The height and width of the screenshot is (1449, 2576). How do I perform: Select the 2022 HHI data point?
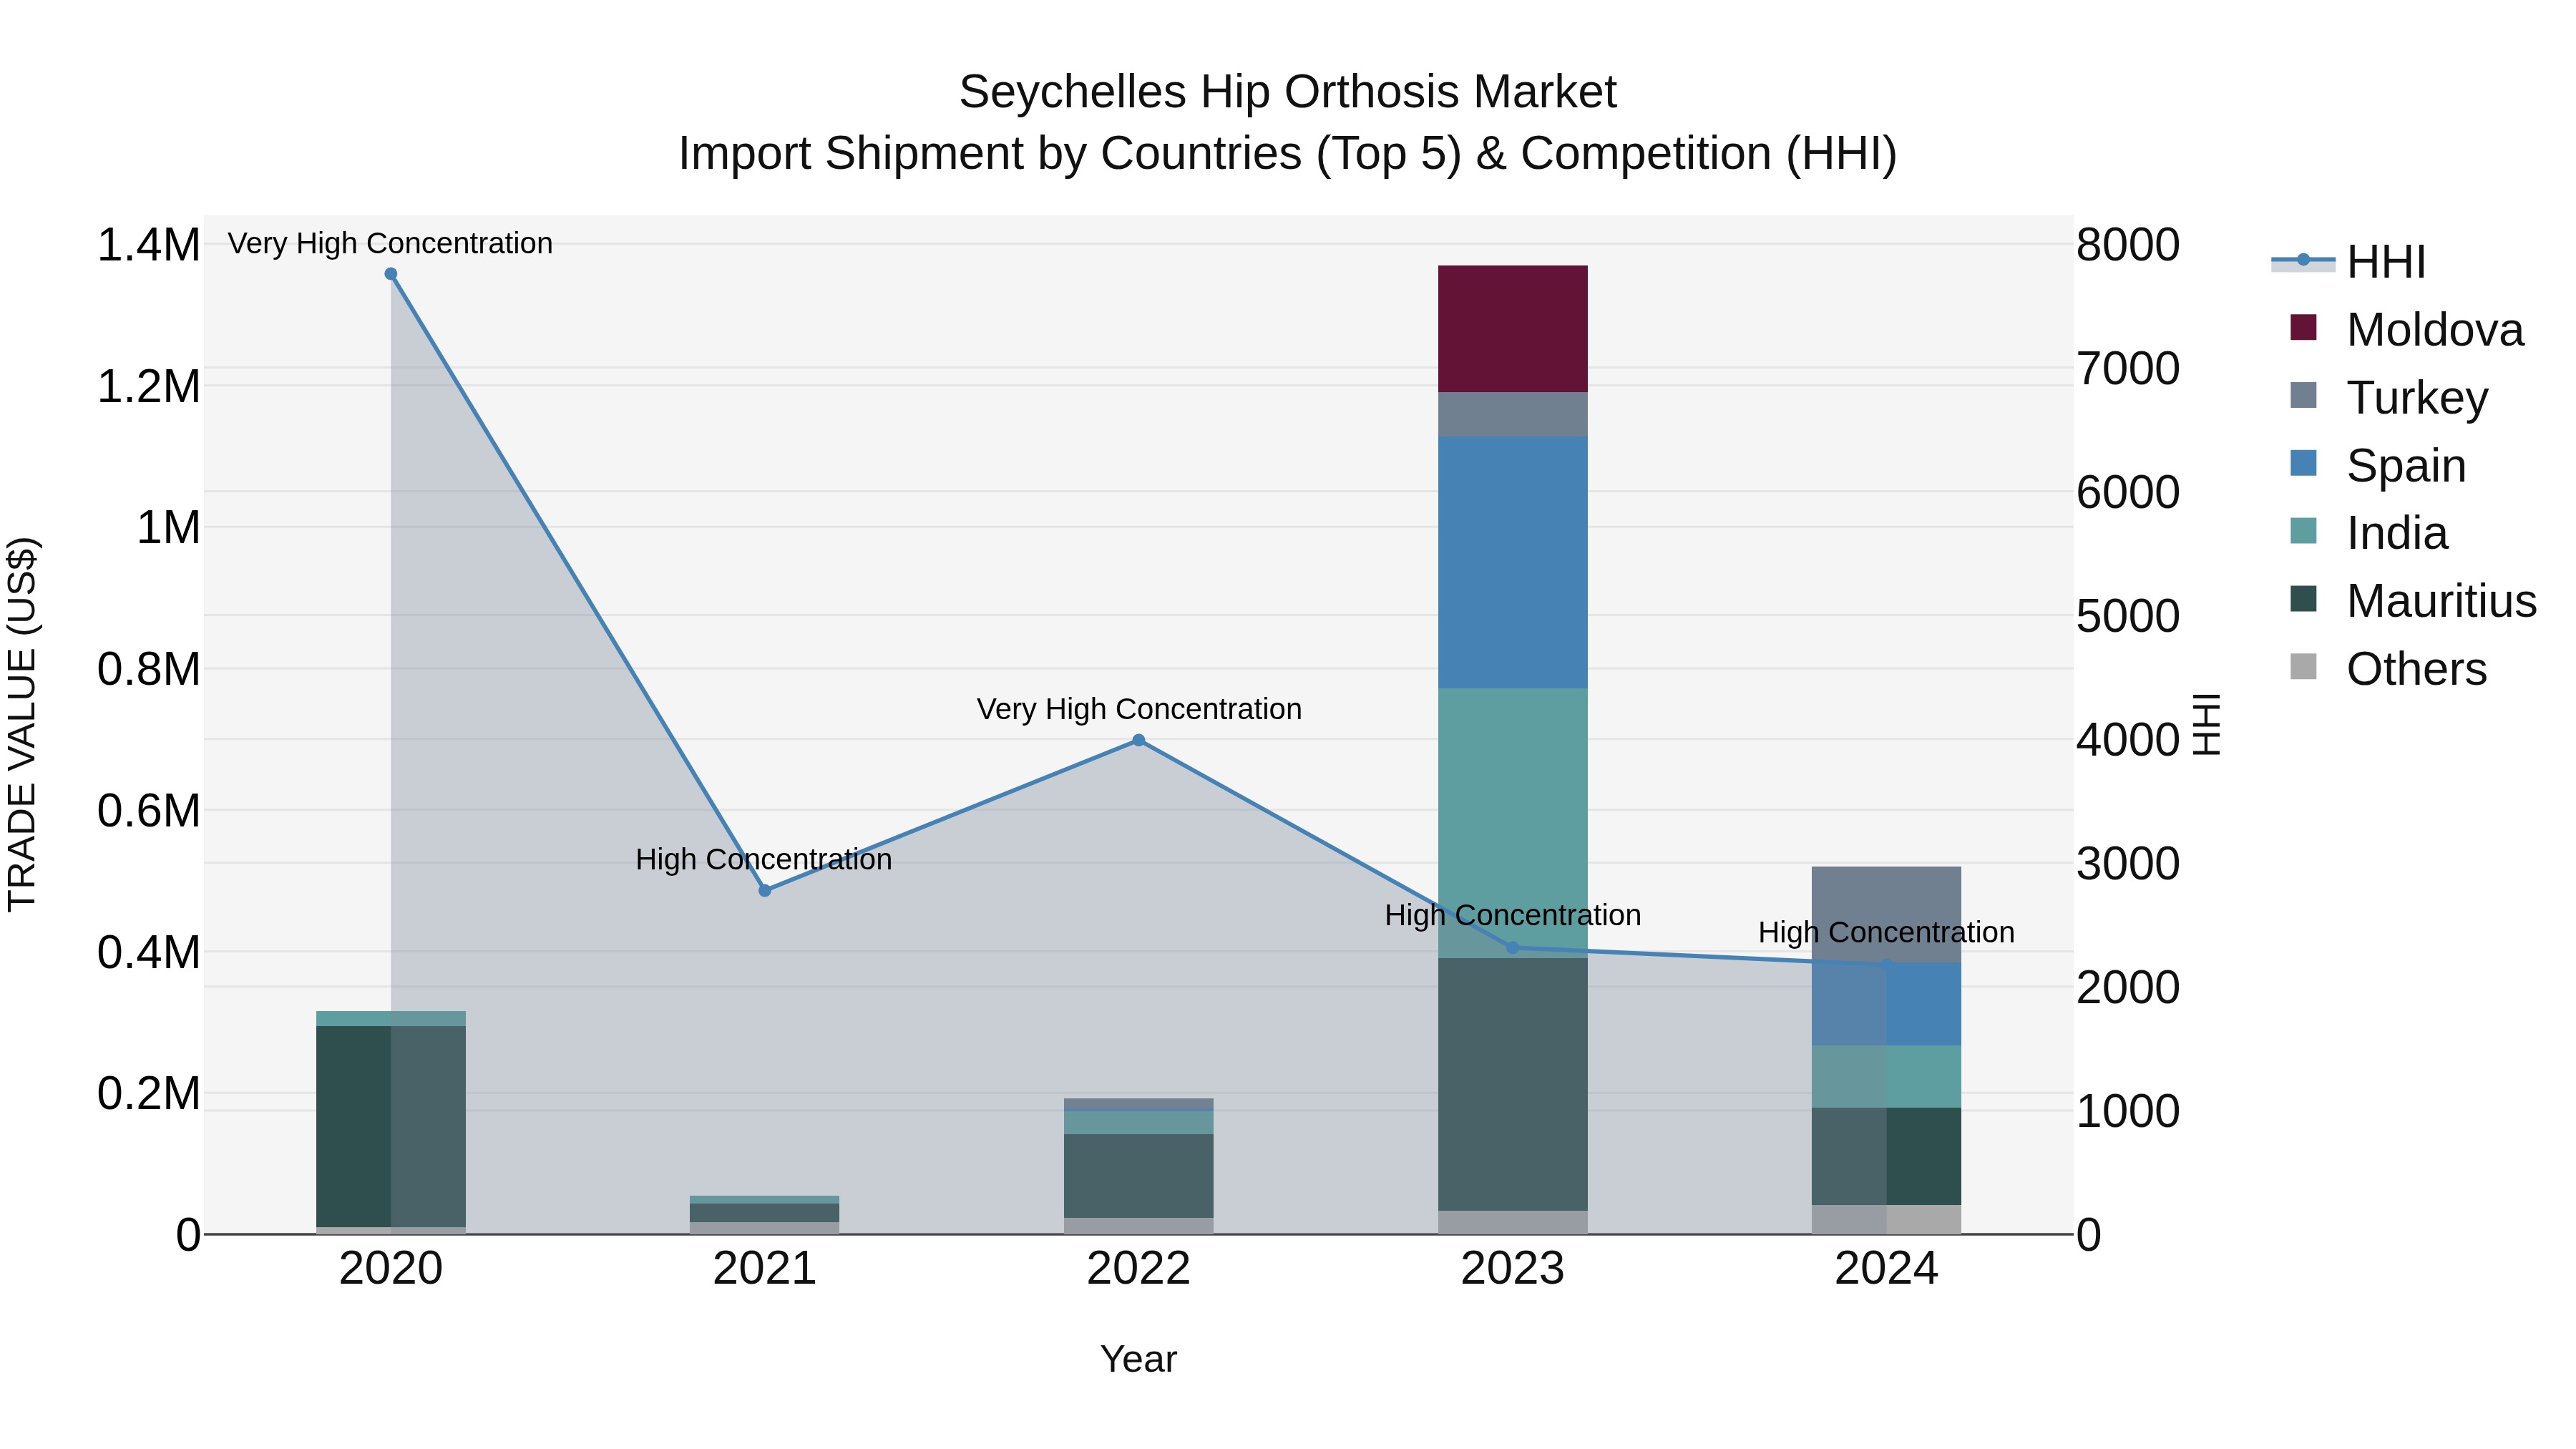(x=1138, y=740)
